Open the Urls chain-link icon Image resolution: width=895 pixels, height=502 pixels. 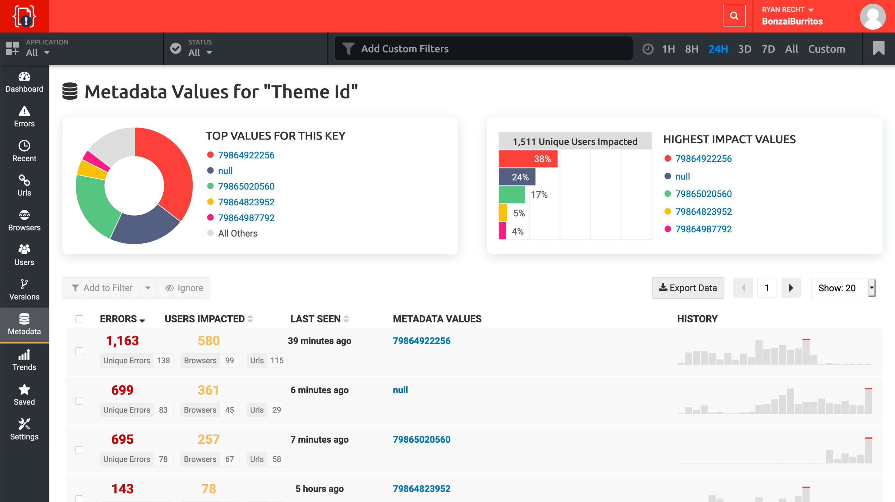(x=24, y=180)
